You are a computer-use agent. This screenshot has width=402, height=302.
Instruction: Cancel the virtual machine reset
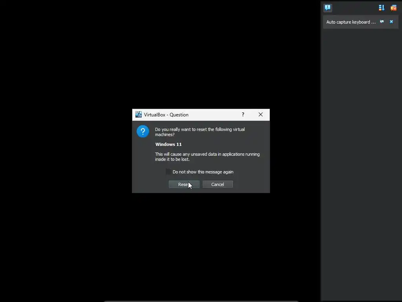[x=217, y=184]
